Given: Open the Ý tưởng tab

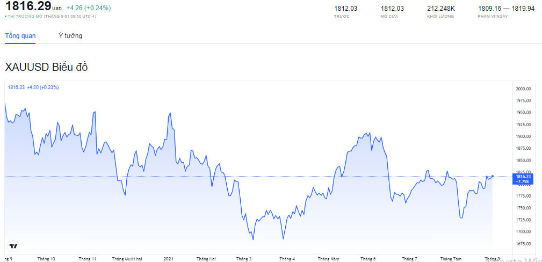Looking at the screenshot, I should (x=70, y=36).
